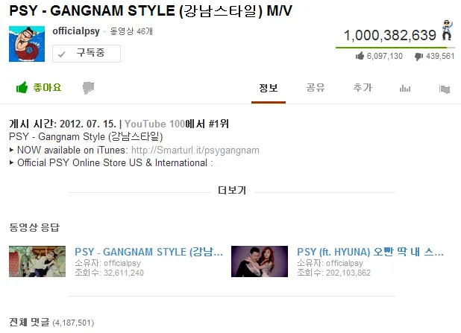Expand description with 더보기
The image size is (461, 333).
tap(232, 190)
